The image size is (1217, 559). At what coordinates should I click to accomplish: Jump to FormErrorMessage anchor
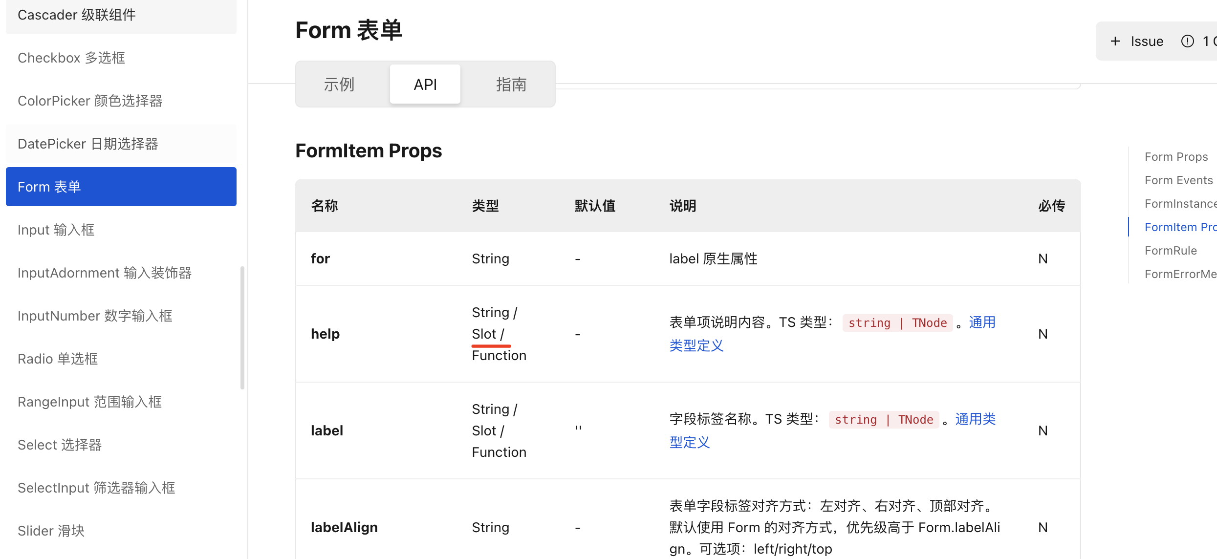pos(1180,274)
